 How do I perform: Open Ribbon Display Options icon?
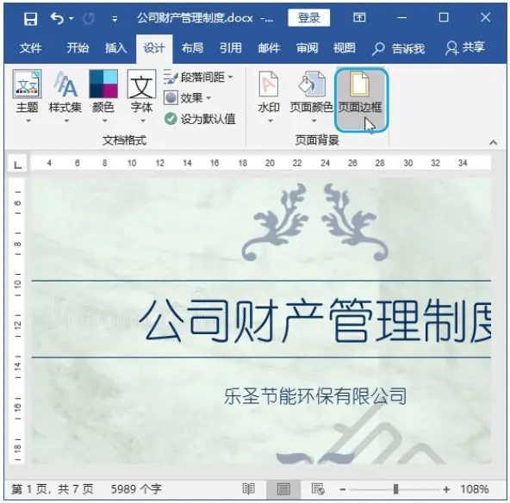coord(359,17)
